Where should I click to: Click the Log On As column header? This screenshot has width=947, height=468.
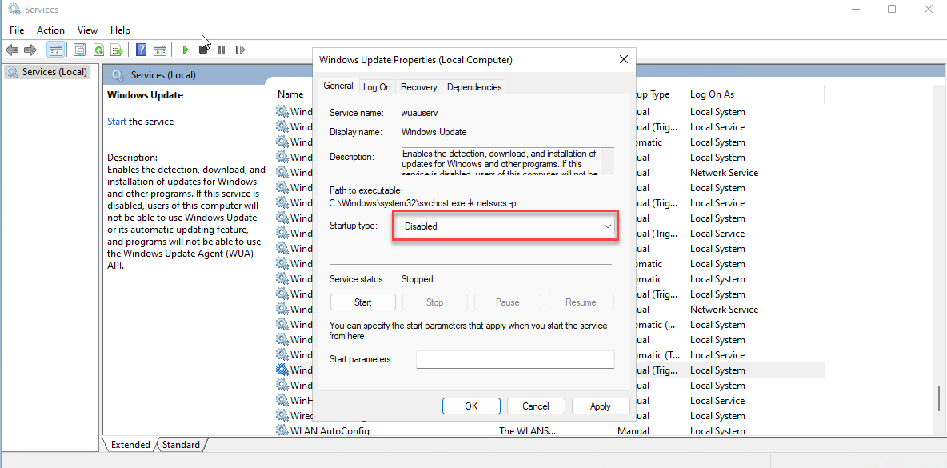[712, 94]
